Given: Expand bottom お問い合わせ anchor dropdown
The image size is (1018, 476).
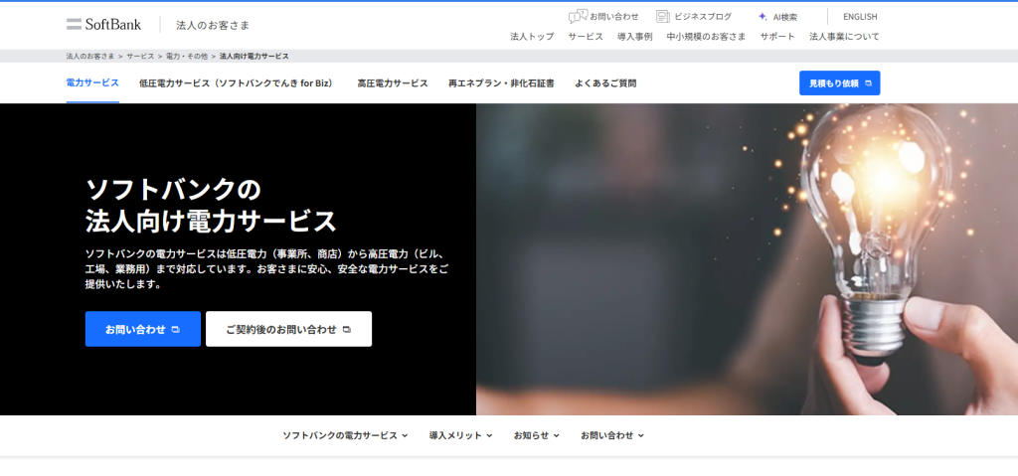Looking at the screenshot, I should pyautogui.click(x=612, y=435).
